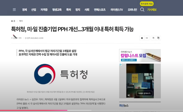Click subtitle line 효과적인 지재권 전략

click(x=48, y=54)
